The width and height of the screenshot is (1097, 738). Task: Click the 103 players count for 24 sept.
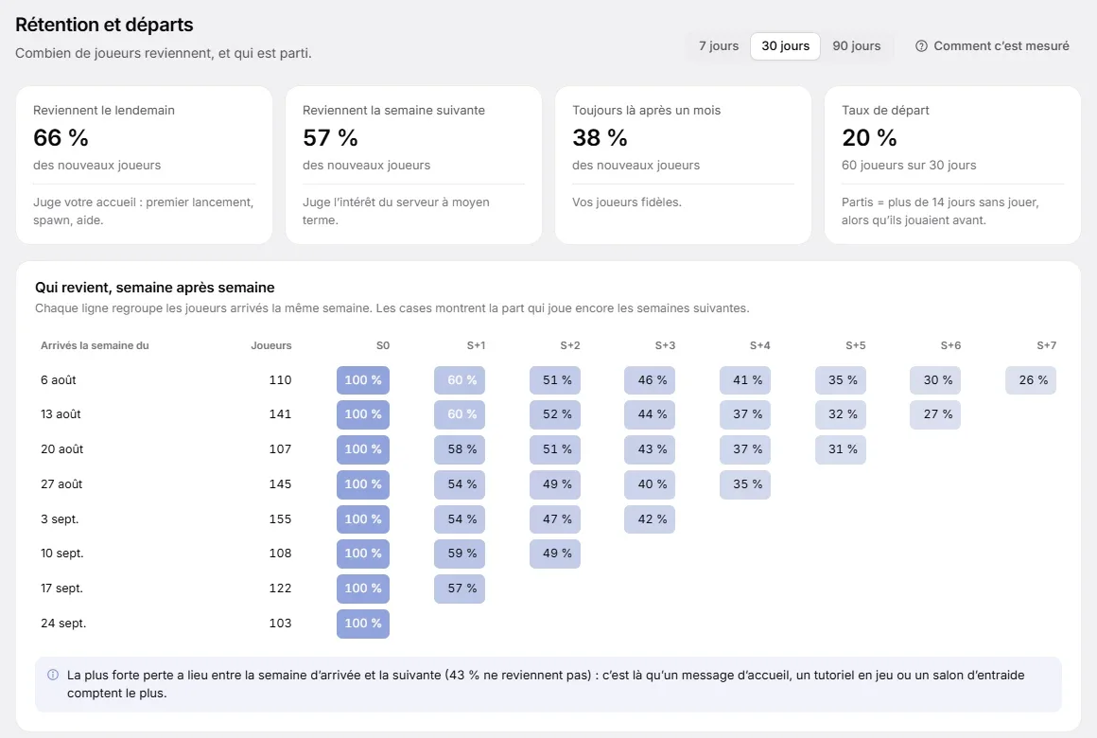coord(280,624)
